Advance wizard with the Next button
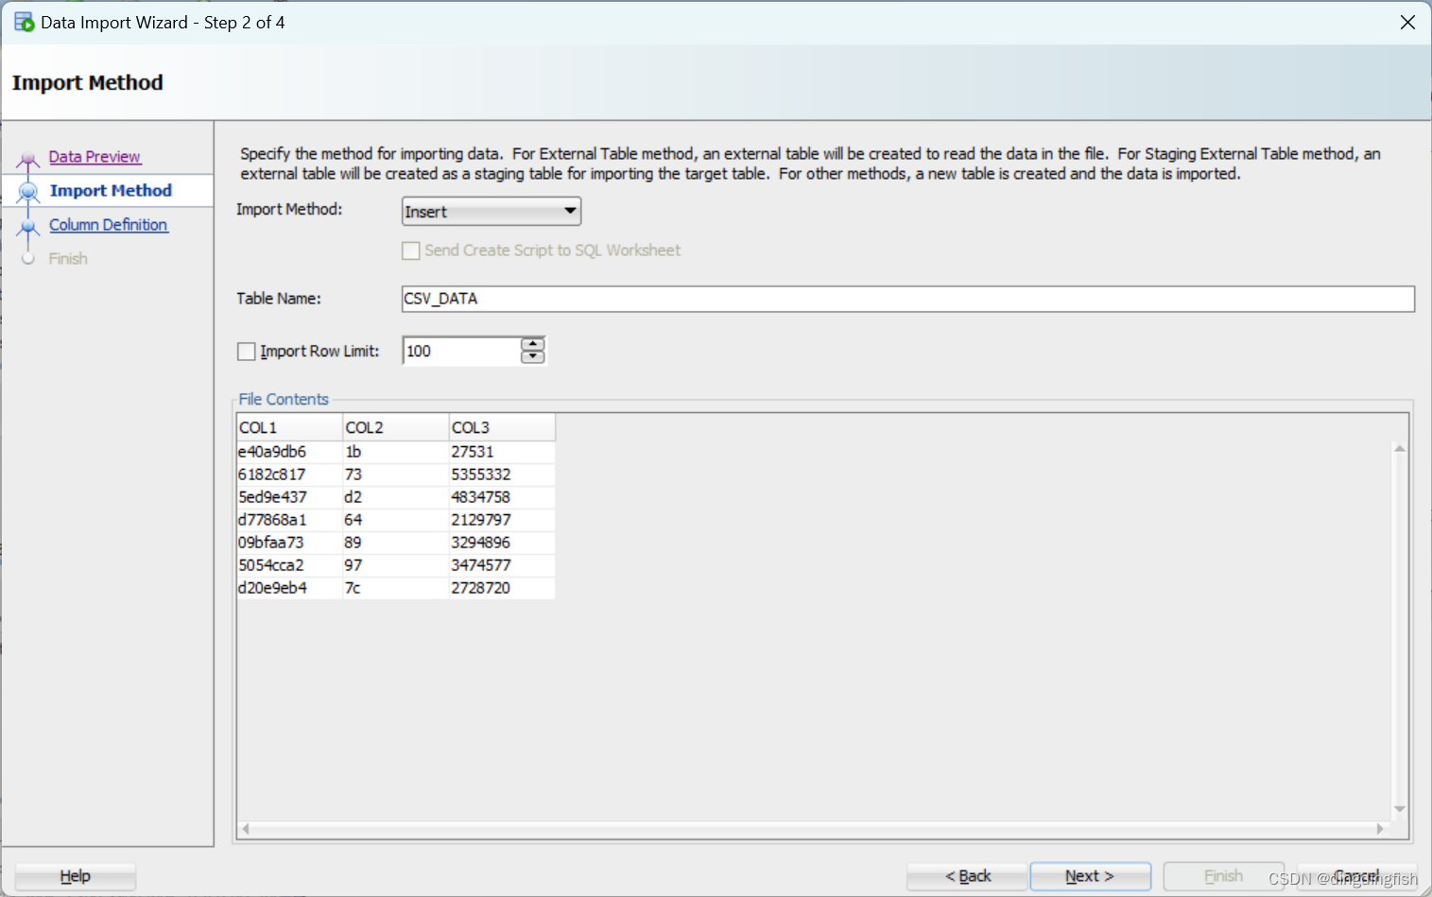The image size is (1432, 897). [x=1090, y=876]
